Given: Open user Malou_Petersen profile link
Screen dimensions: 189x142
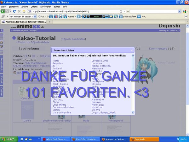Looking at the screenshot, I should pos(101,66).
